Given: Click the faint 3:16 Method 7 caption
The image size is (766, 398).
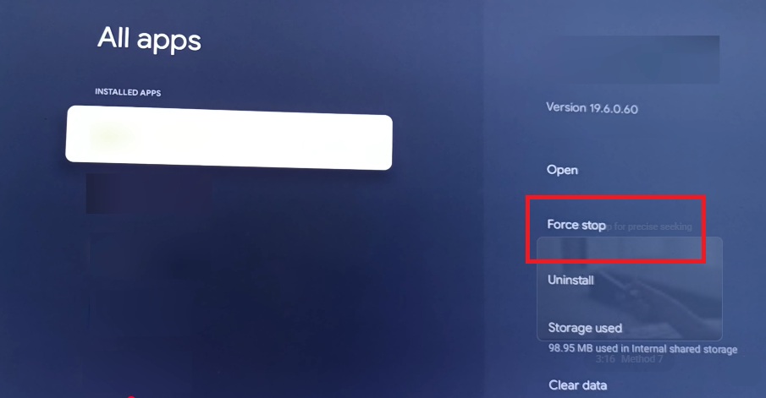Looking at the screenshot, I should (x=629, y=359).
